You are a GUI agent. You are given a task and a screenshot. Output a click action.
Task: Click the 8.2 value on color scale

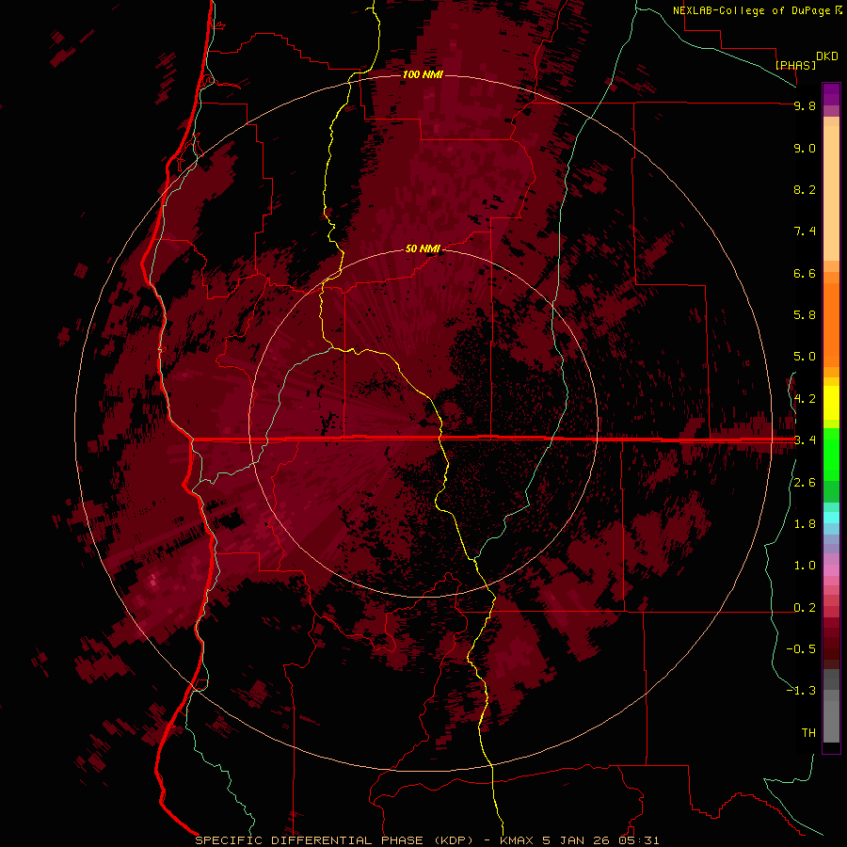pyautogui.click(x=805, y=189)
